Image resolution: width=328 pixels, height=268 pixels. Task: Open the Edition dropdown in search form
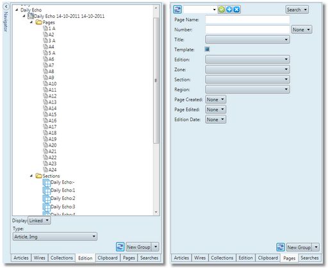tap(247, 59)
